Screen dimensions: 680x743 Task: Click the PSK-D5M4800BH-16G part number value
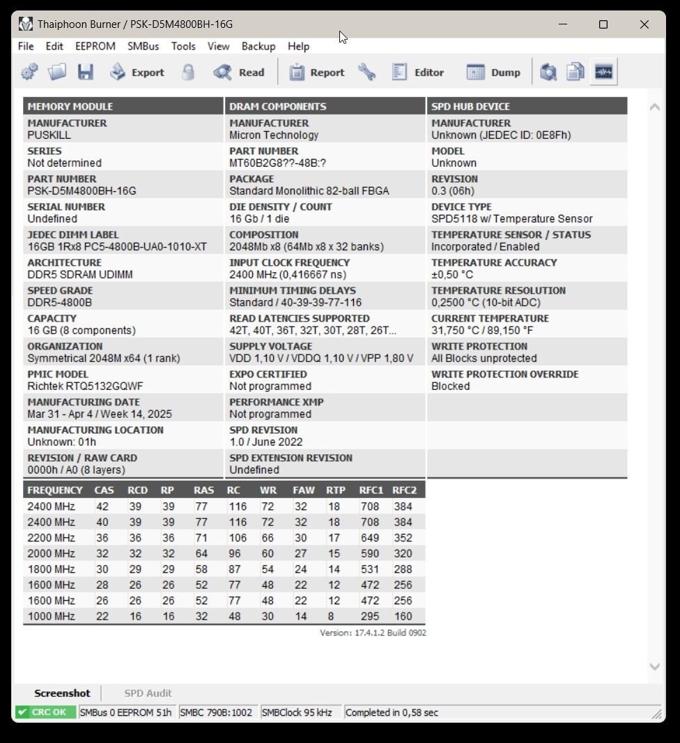(x=82, y=191)
